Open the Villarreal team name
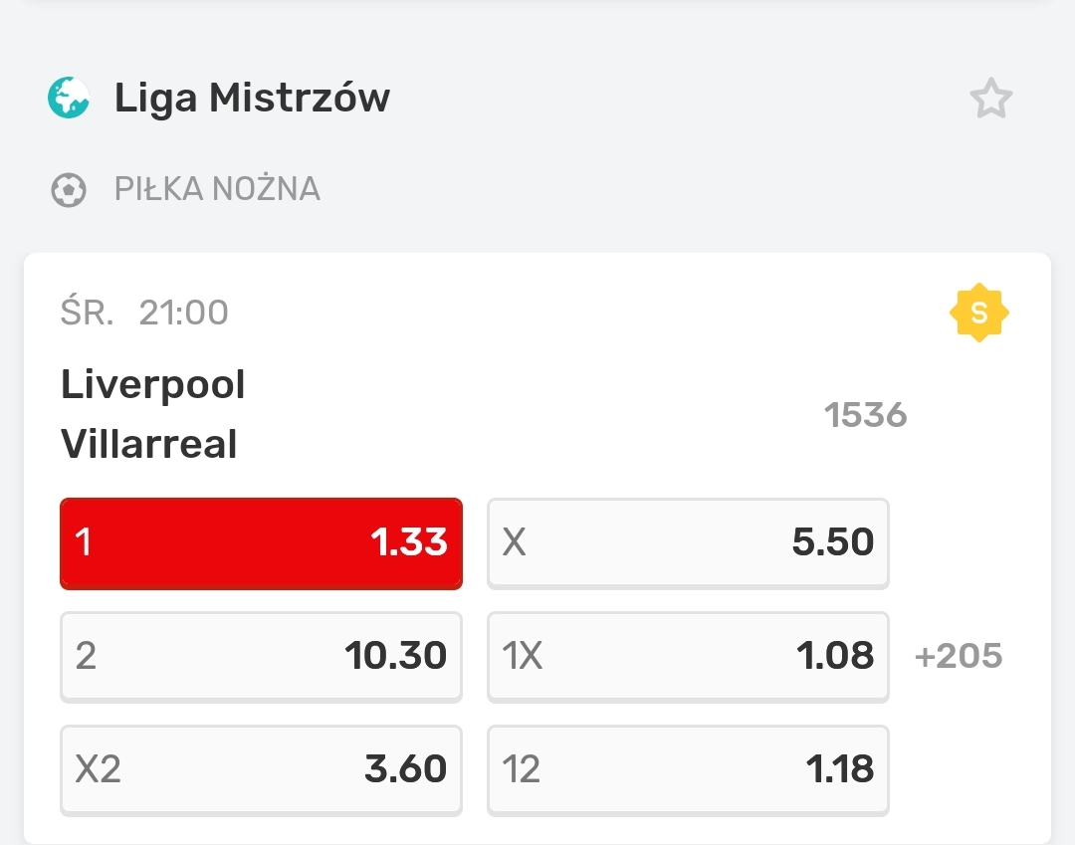The image size is (1075, 845). 149,444
